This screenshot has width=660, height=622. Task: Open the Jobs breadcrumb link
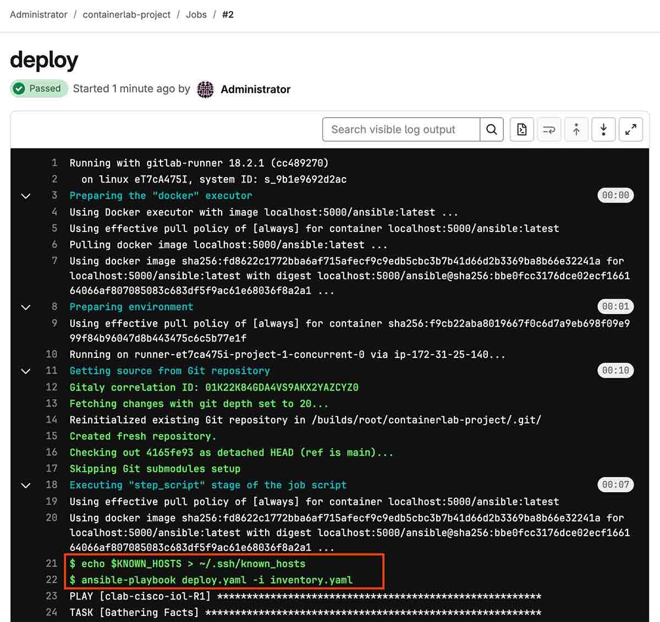tap(196, 14)
